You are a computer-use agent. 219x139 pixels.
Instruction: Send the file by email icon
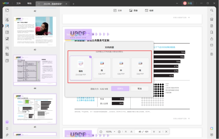click(x=212, y=45)
